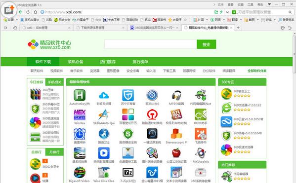This screenshot has width=296, height=183.
Task: Open the 输入法 category link
Action: coord(151,71)
